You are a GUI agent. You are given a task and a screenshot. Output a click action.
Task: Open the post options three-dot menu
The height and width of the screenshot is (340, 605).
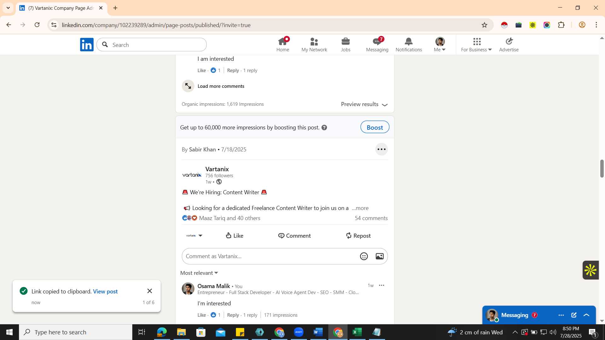(381, 149)
